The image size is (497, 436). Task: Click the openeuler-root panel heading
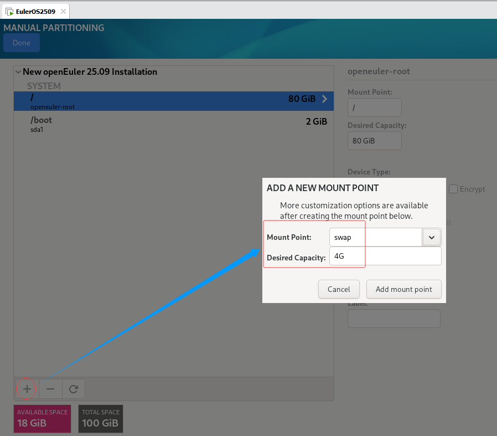pos(379,71)
